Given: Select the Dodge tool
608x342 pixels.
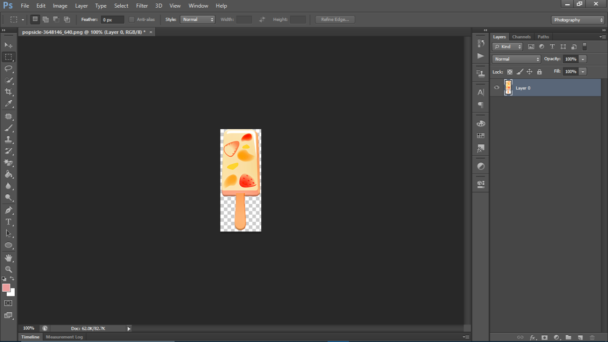Looking at the screenshot, I should point(9,198).
